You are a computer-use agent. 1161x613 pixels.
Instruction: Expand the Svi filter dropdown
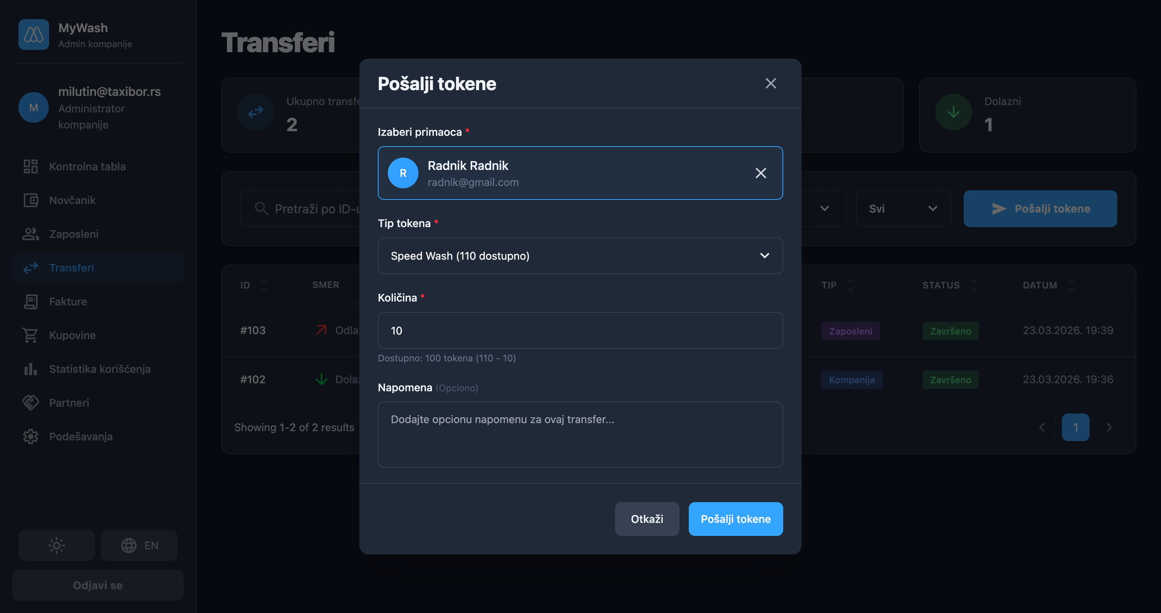[x=903, y=209]
